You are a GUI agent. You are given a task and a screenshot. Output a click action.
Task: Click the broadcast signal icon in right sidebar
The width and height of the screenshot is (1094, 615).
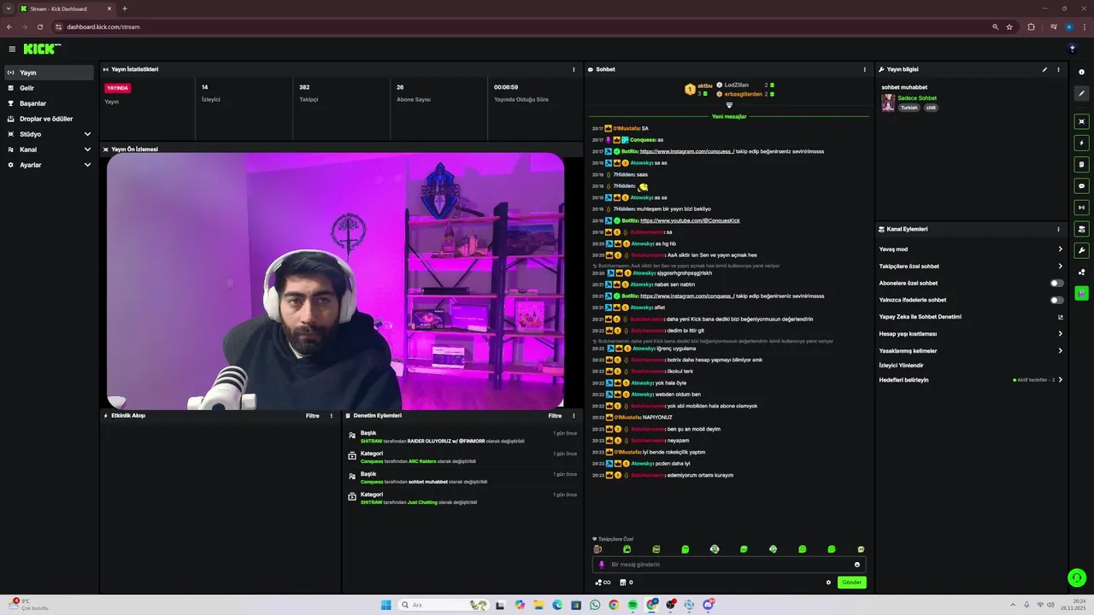coord(1081,207)
